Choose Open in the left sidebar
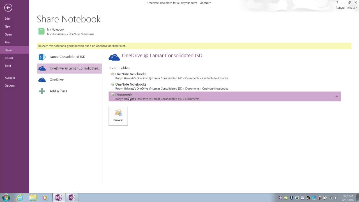The height and width of the screenshot is (202, 359). tap(8, 35)
